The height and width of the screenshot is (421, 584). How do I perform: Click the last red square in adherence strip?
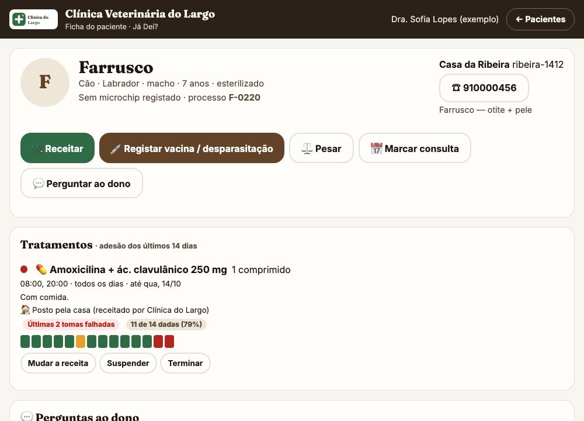pos(169,341)
